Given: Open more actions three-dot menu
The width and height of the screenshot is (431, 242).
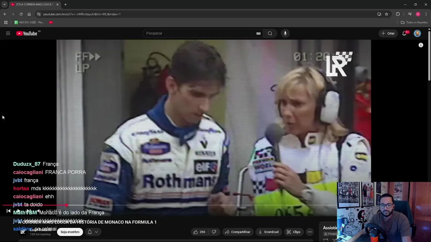Looking at the screenshot, I should coord(309,232).
